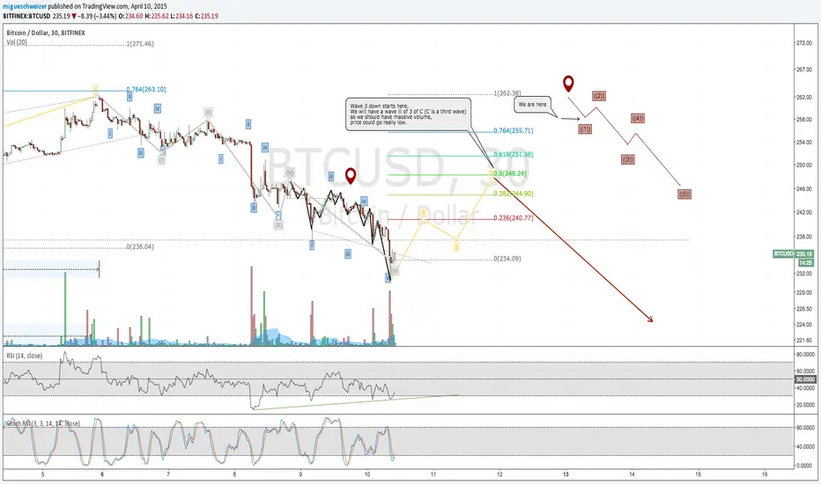
Task: Click the red pin above We are here
Action: pyautogui.click(x=568, y=84)
